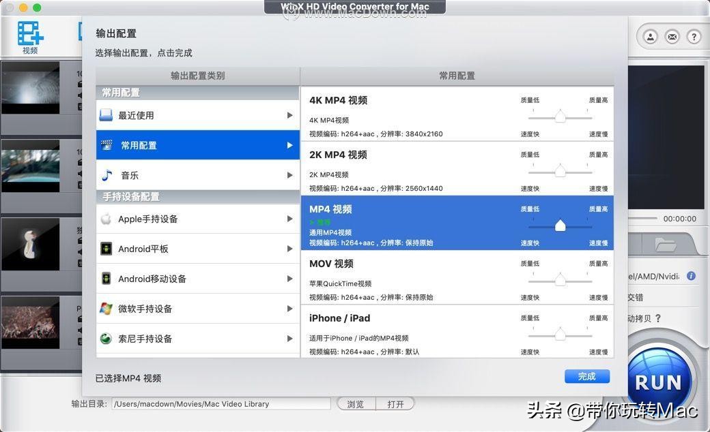Expand the 常用配置 category arrow
The image size is (710, 432).
pyautogui.click(x=289, y=145)
